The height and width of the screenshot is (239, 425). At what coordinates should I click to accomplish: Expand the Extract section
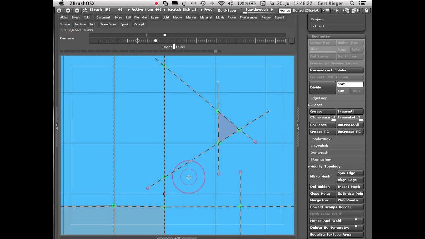pyautogui.click(x=317, y=26)
